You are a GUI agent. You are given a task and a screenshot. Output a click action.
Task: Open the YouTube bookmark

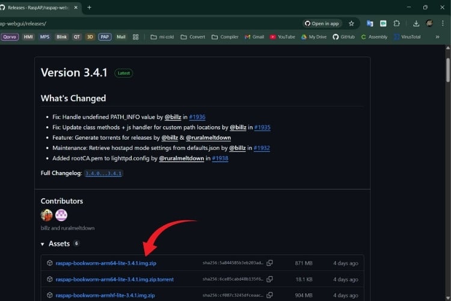click(x=283, y=37)
